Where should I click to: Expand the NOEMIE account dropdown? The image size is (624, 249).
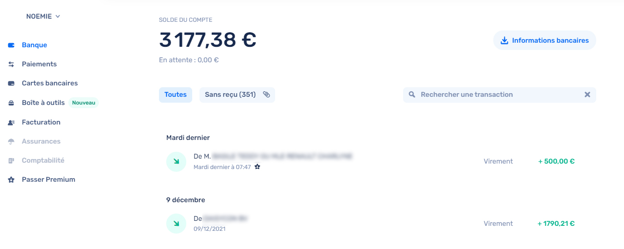click(x=43, y=16)
